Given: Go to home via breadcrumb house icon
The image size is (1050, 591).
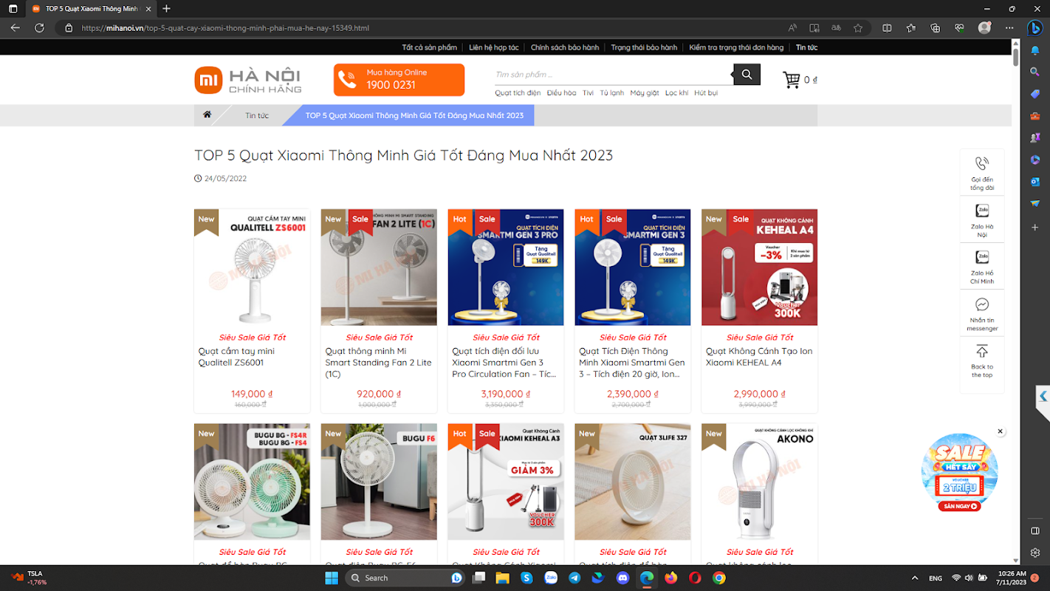Looking at the screenshot, I should [207, 115].
